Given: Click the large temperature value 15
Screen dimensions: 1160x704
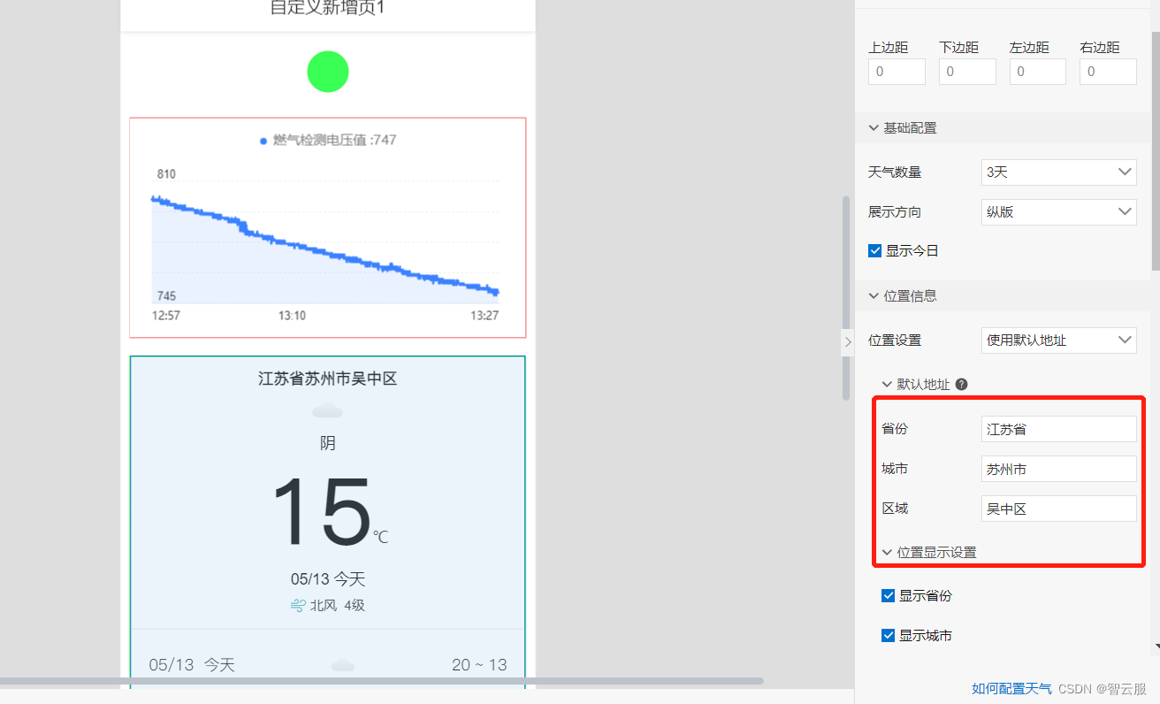Looking at the screenshot, I should [321, 512].
